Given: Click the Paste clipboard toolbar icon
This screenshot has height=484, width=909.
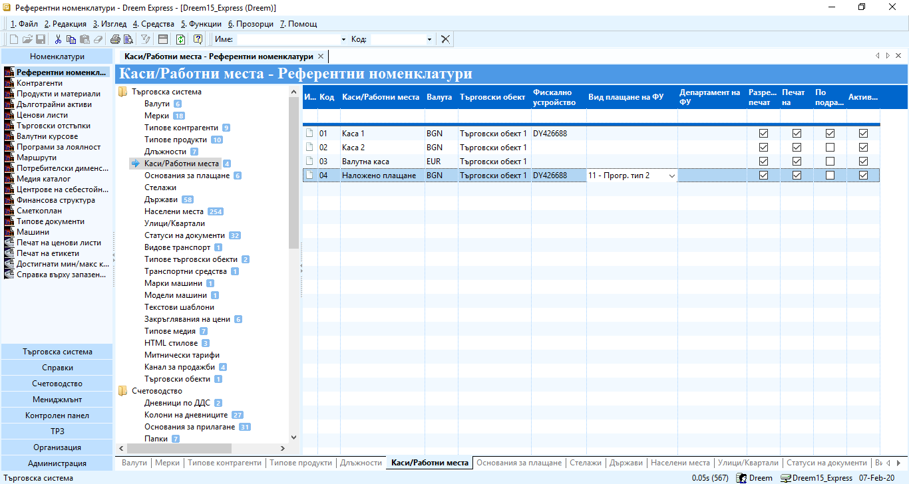Looking at the screenshot, I should pos(85,39).
